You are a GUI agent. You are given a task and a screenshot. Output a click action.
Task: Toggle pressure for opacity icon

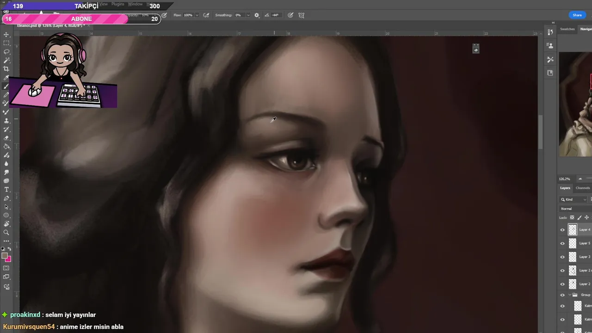click(x=163, y=15)
